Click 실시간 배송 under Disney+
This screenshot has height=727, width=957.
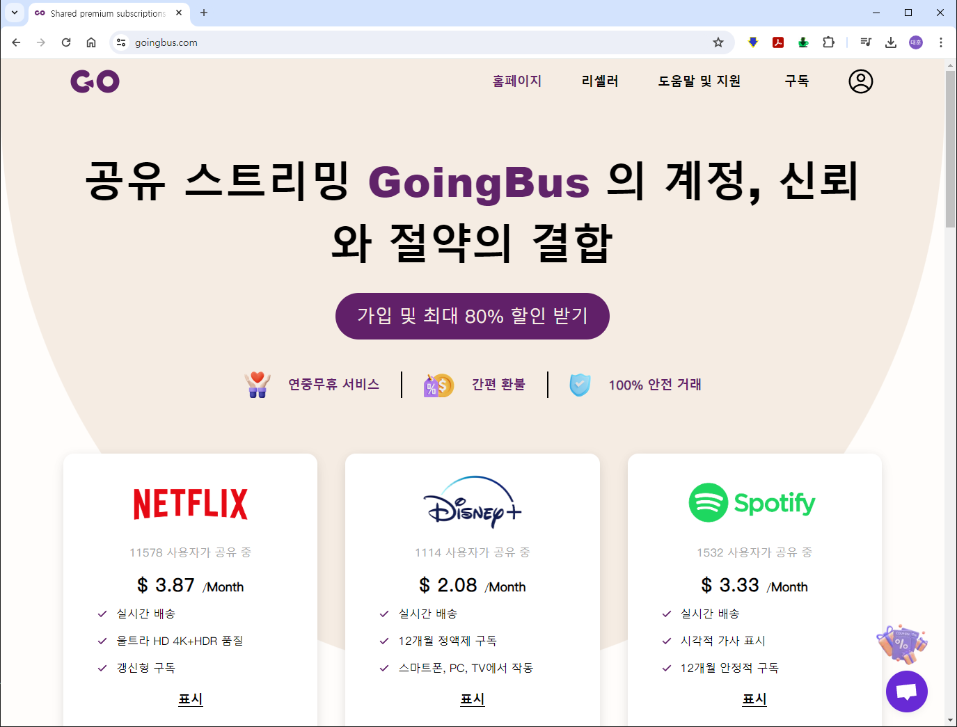pos(428,614)
